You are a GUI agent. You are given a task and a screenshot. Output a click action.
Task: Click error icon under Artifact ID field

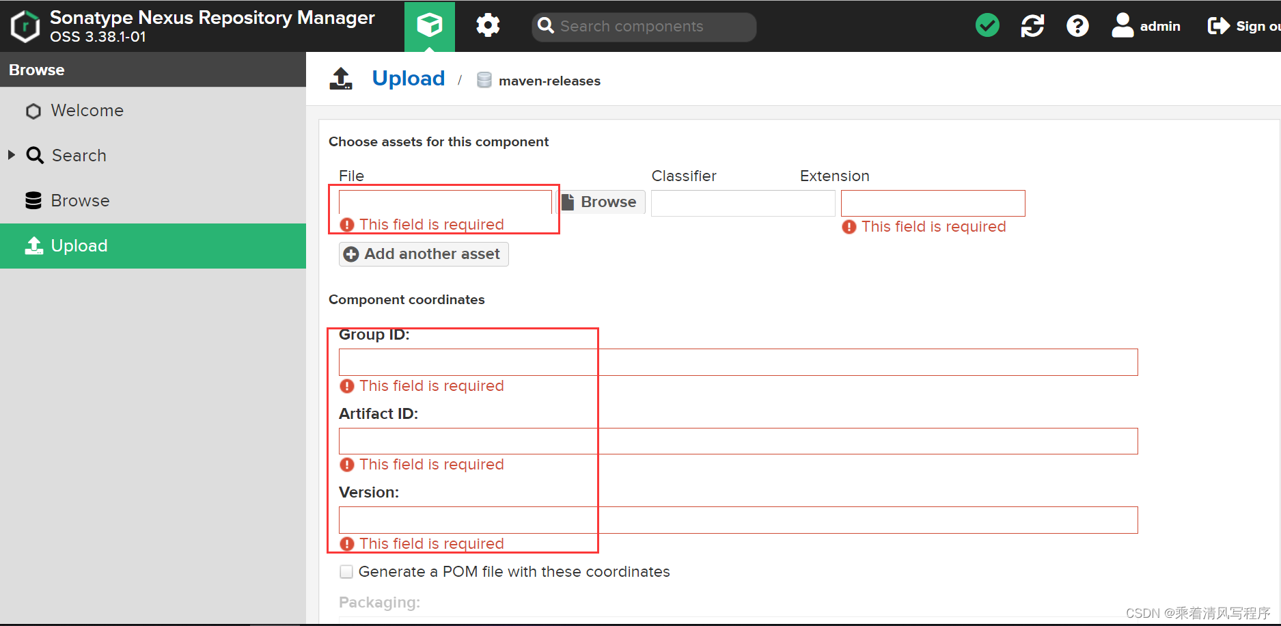(347, 465)
